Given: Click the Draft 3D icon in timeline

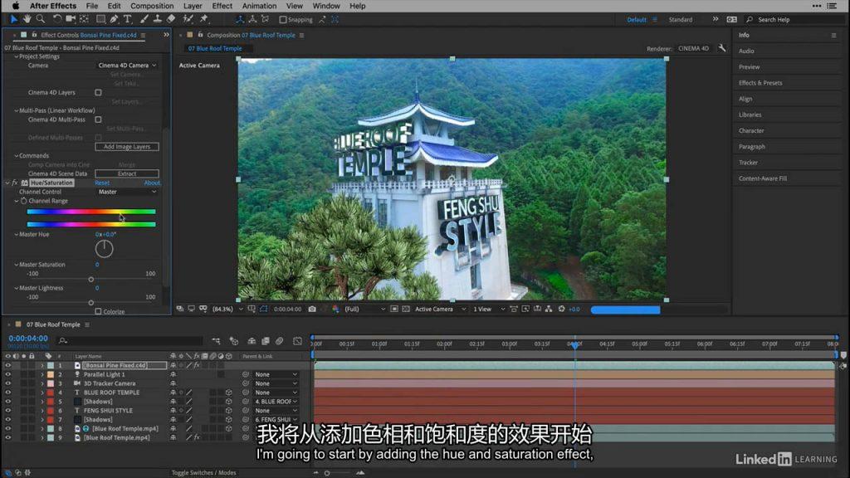Looking at the screenshot, I should click(x=234, y=341).
